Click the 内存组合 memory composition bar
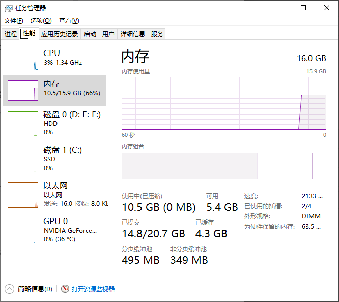The width and height of the screenshot is (339, 302). tap(223, 166)
